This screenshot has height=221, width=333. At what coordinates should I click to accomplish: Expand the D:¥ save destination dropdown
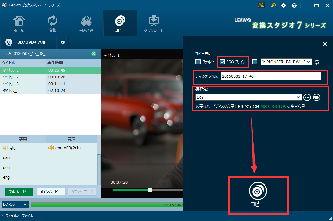[298, 97]
